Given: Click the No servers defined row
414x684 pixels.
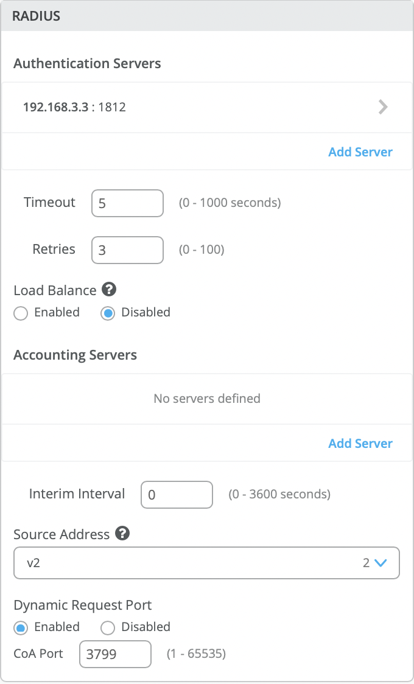Looking at the screenshot, I should [x=207, y=399].
